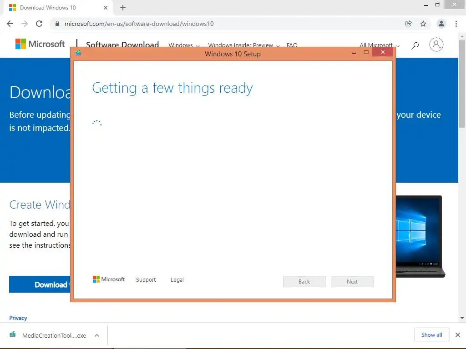
Task: Expand the All Microsoft dropdown
Action: pyautogui.click(x=379, y=45)
